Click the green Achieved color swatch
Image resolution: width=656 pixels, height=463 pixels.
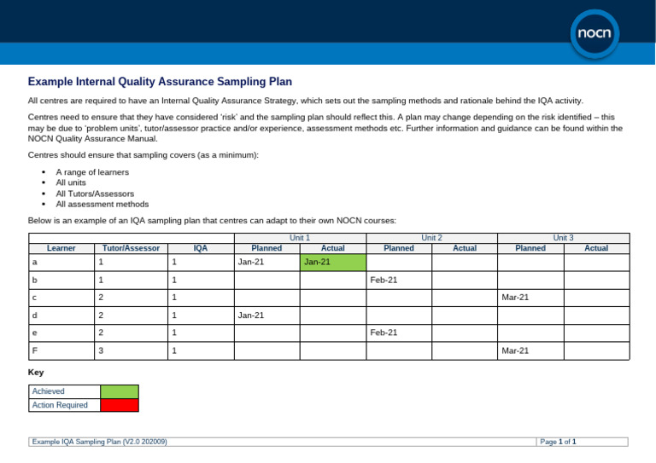point(120,391)
